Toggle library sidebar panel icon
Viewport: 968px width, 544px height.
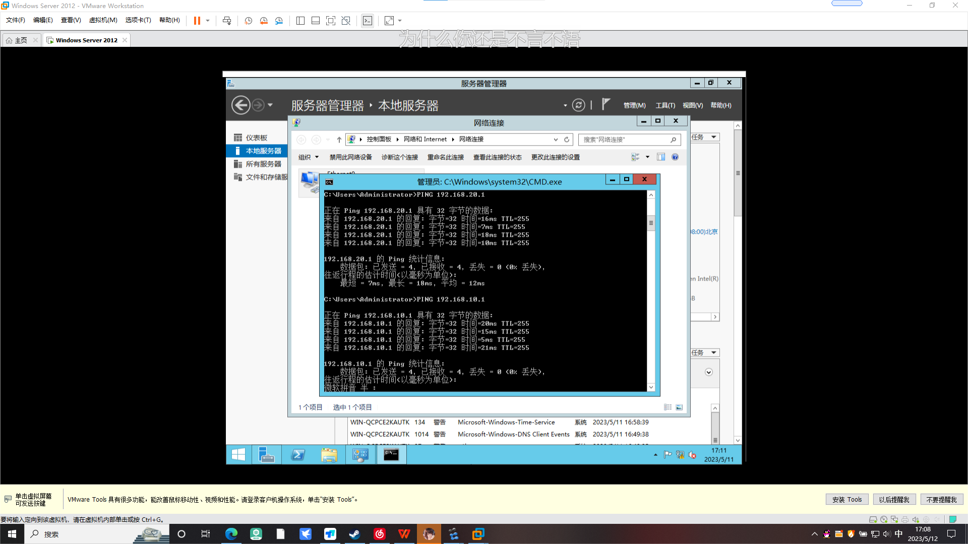pyautogui.click(x=300, y=21)
